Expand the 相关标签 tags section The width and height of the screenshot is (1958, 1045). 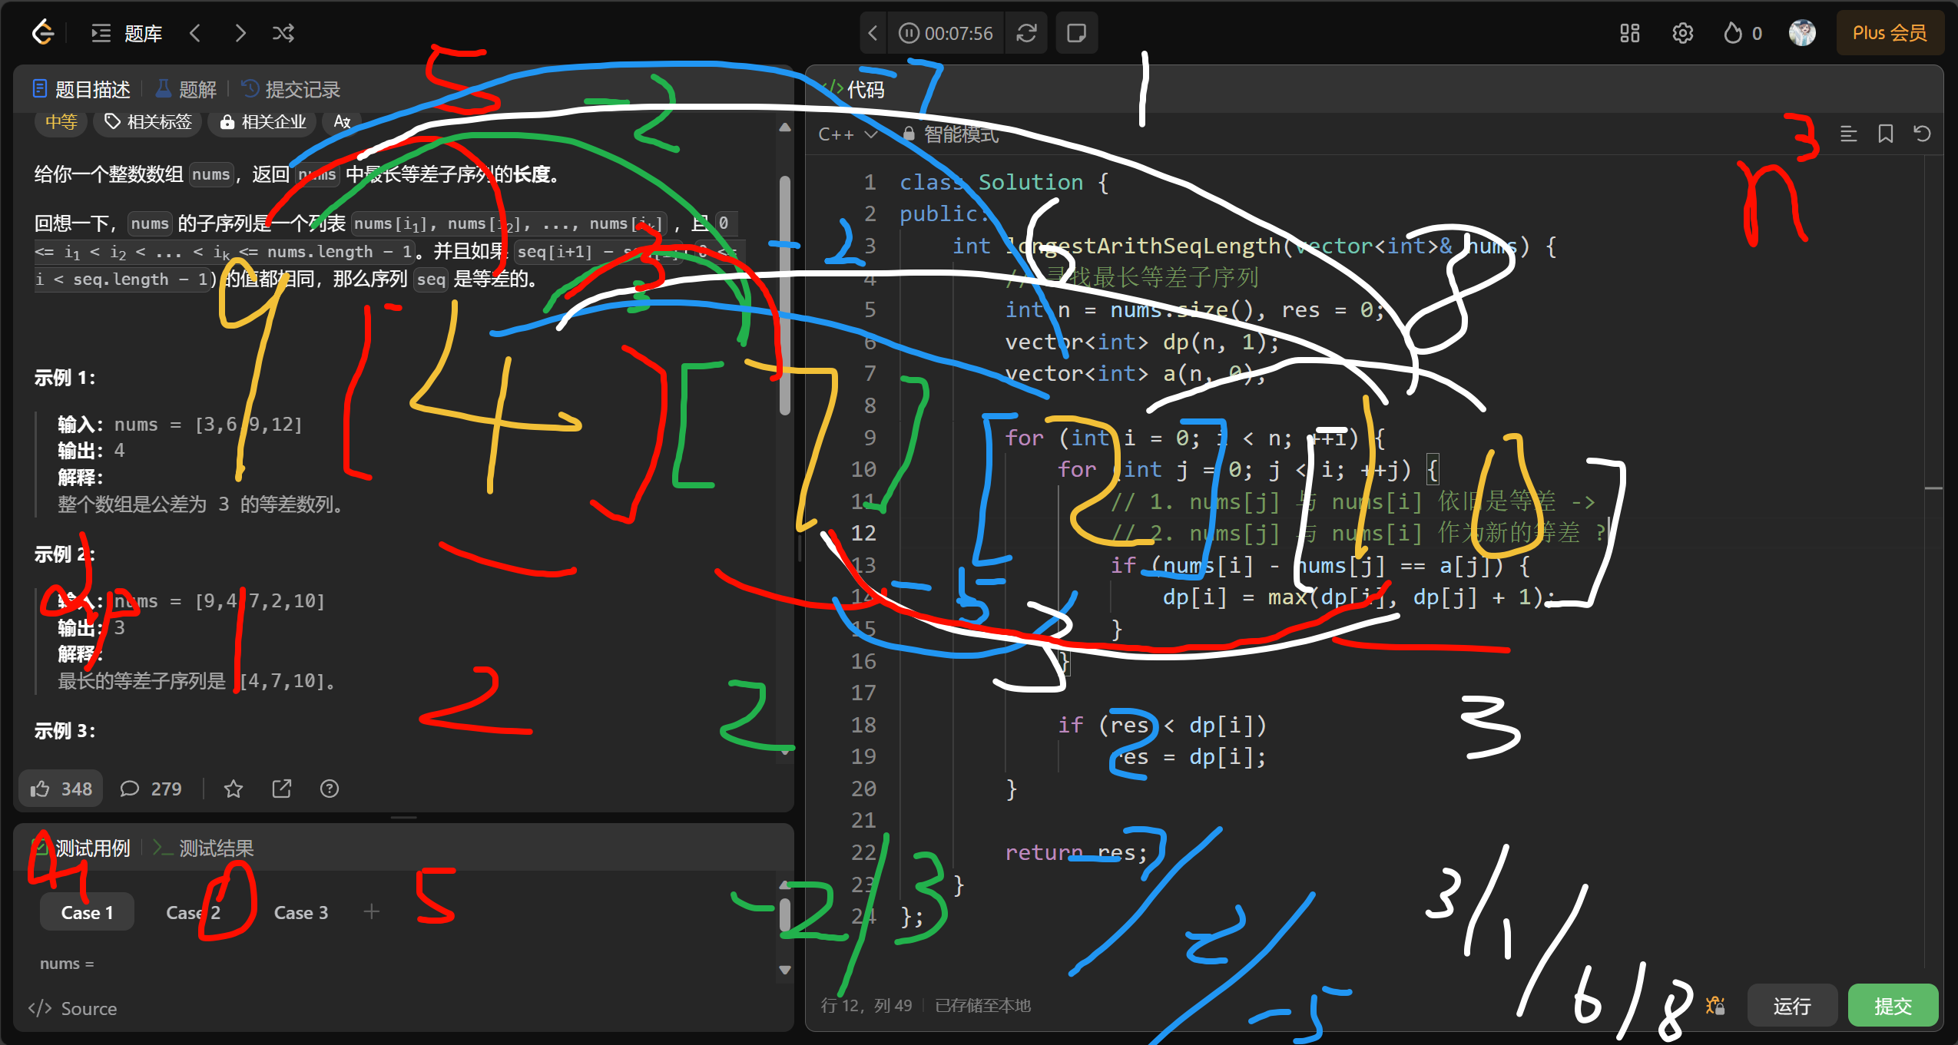148,121
